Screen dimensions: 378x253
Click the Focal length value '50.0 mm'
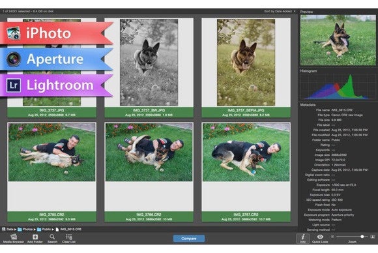(338, 190)
